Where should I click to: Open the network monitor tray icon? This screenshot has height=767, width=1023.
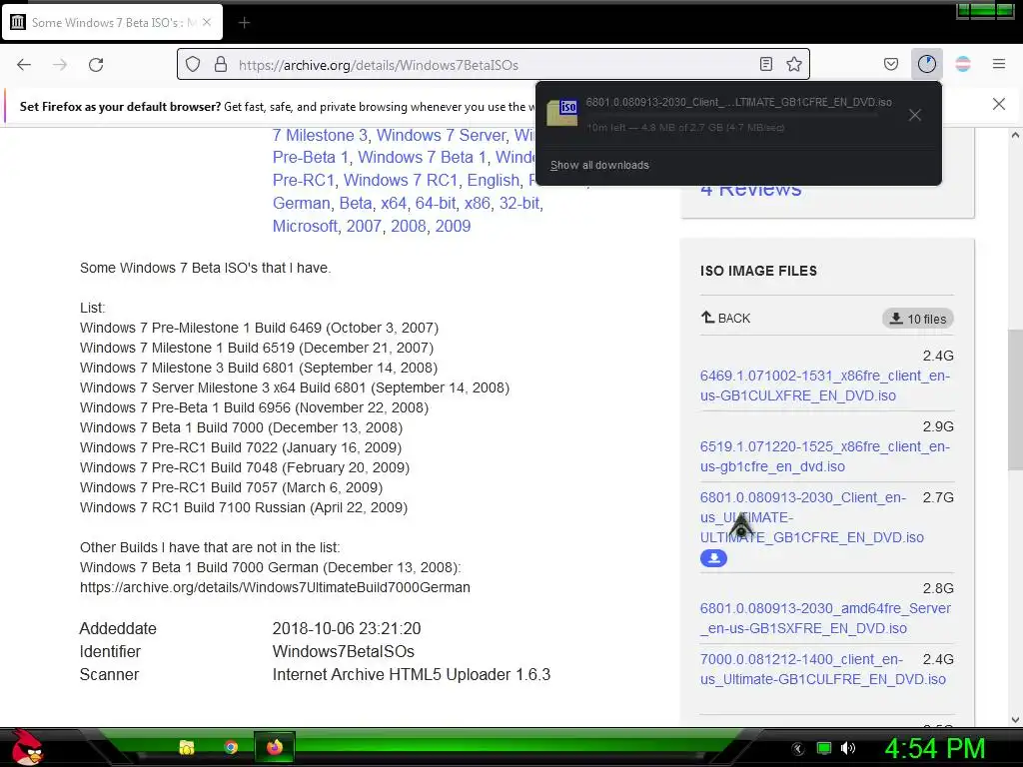824,748
